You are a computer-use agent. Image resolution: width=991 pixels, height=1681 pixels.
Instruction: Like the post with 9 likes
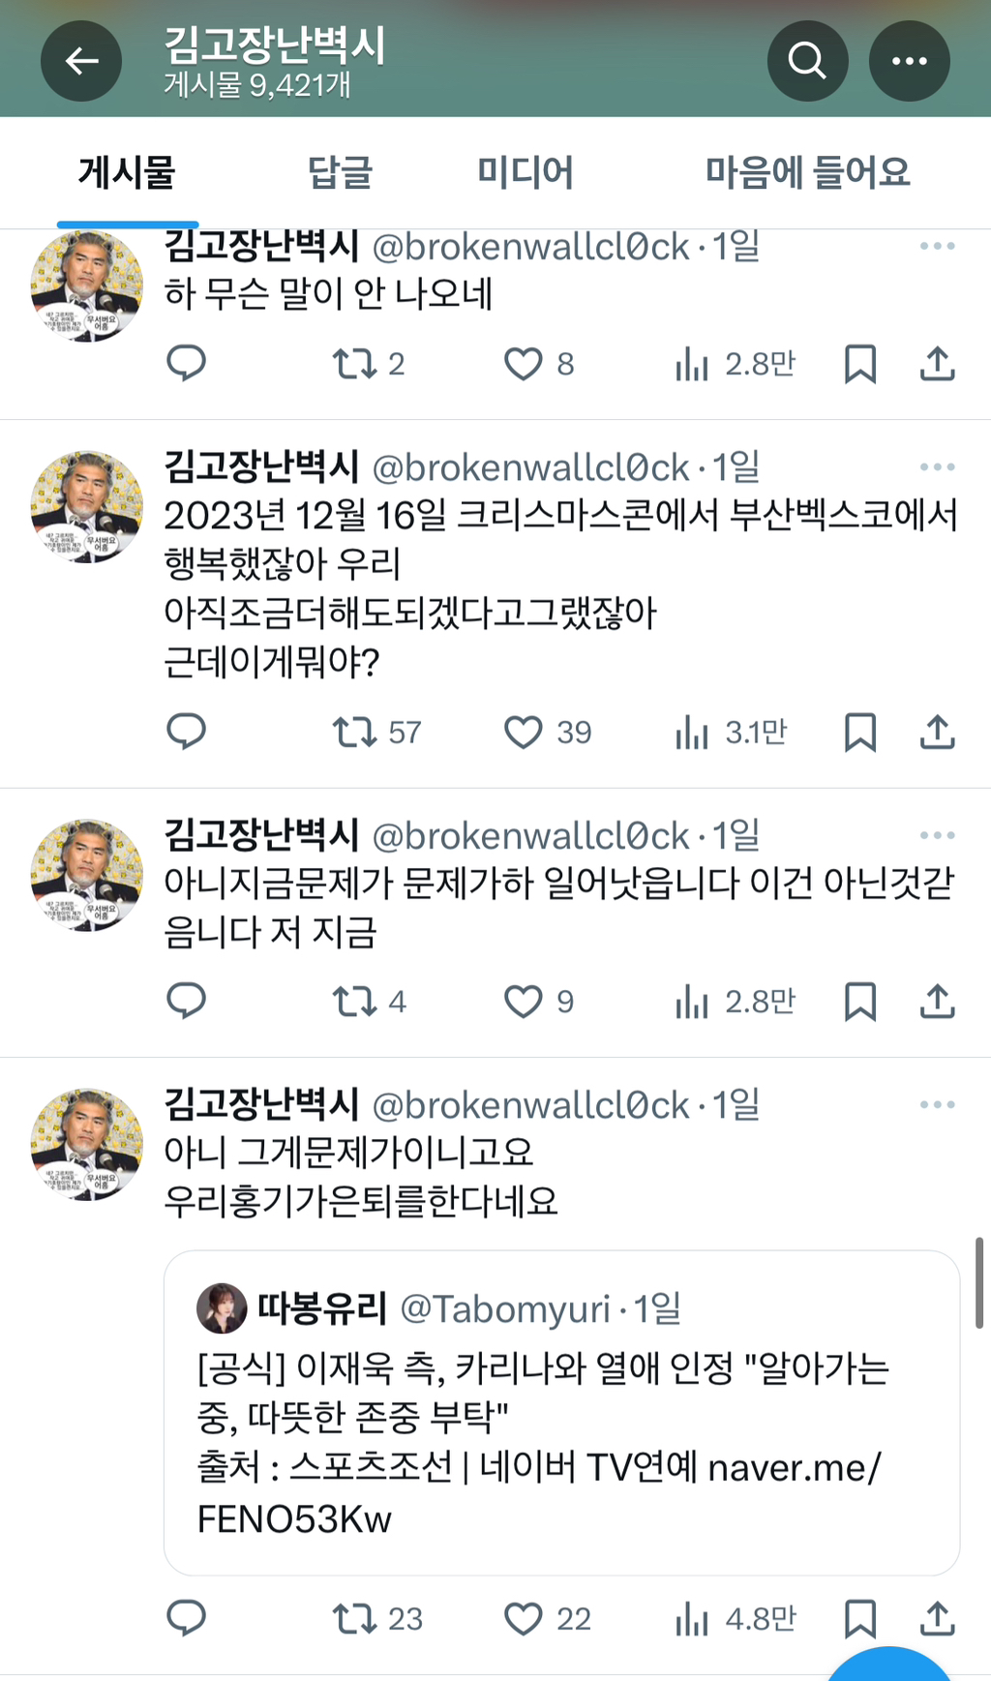coord(524,1002)
